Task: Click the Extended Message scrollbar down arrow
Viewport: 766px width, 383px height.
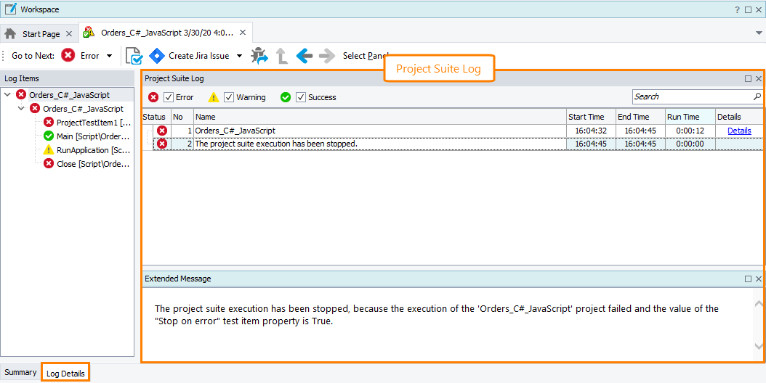Action: coord(759,347)
